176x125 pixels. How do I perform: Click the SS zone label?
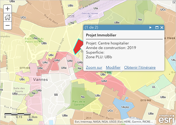point(56,95)
